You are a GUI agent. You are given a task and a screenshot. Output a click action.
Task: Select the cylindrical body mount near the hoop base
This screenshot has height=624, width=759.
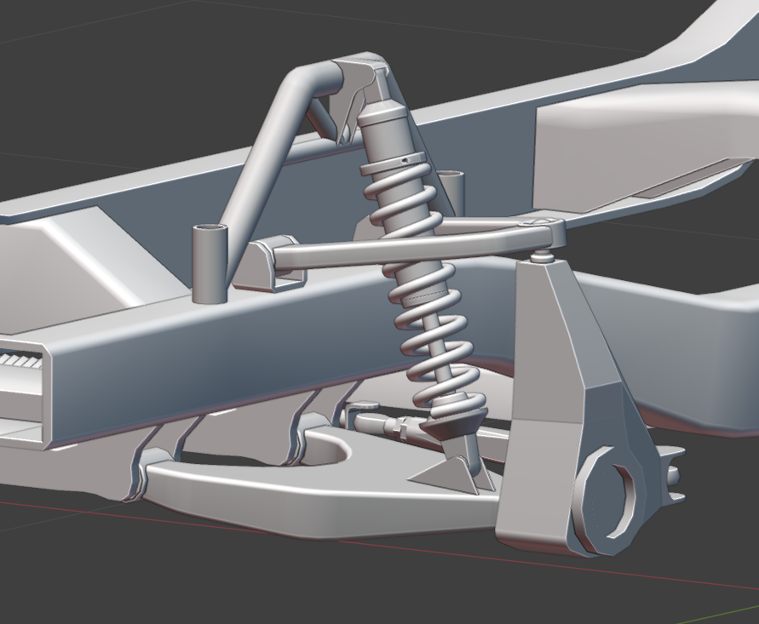(210, 263)
